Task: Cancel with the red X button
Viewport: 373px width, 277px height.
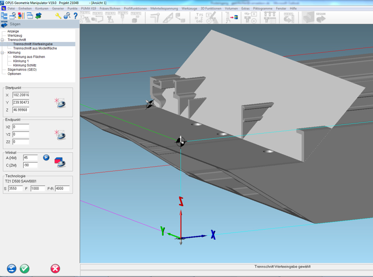Action: (55, 269)
